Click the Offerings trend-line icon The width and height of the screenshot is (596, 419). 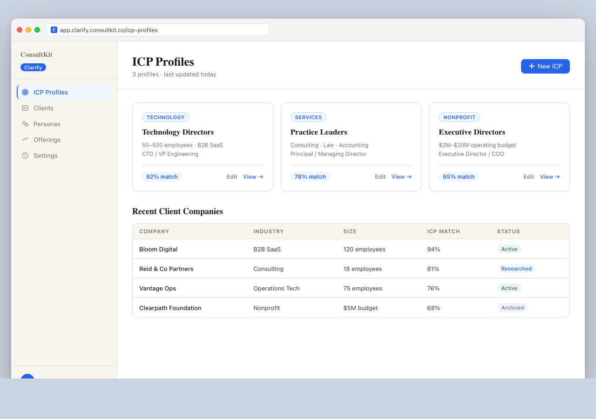tap(25, 140)
